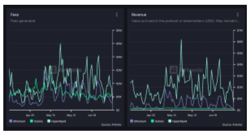Open the Revenue chart three-dot options menu
252x133 pixels.
[238, 15]
